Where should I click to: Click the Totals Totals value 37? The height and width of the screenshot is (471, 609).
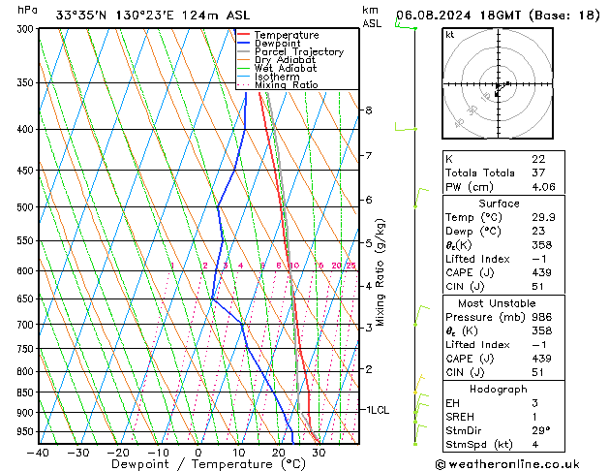point(538,173)
